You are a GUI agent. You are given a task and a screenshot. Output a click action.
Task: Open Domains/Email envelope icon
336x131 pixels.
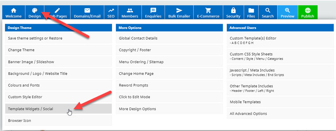point(87,10)
